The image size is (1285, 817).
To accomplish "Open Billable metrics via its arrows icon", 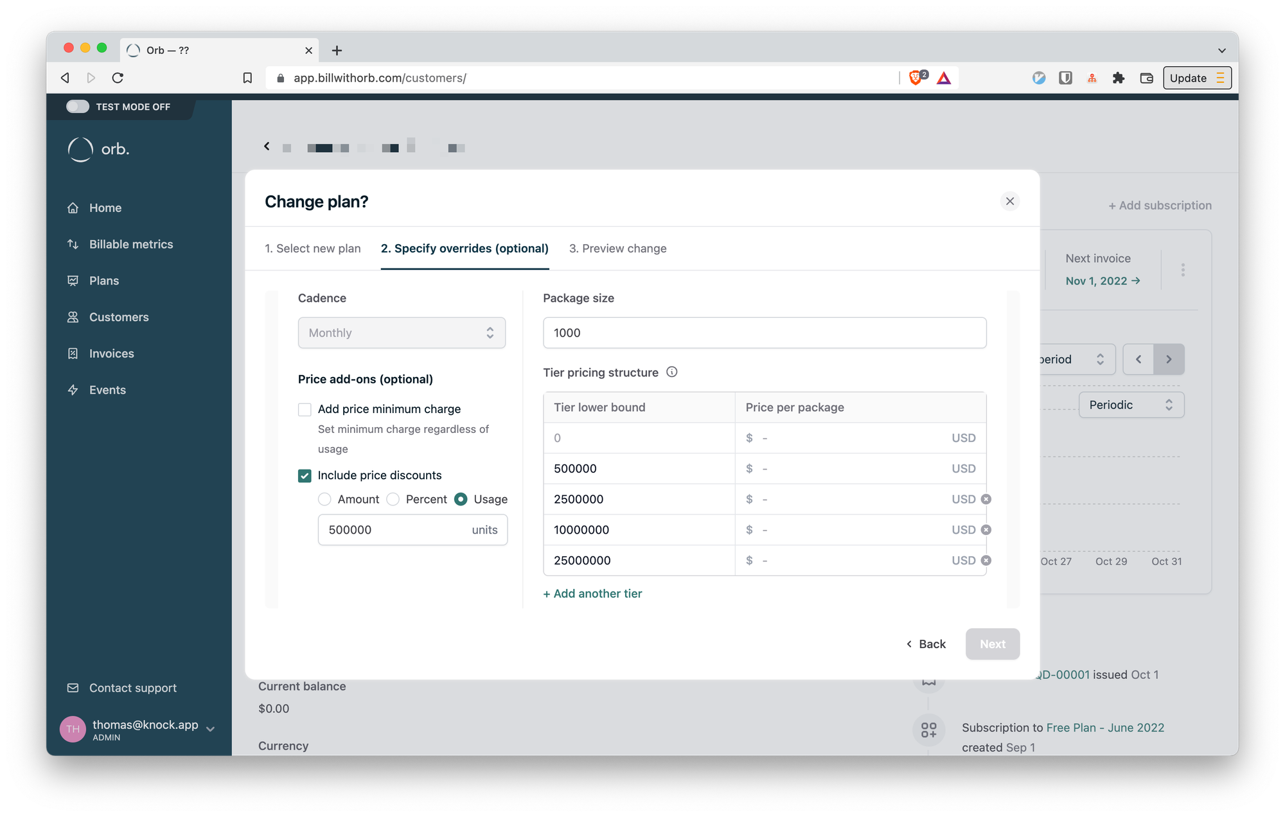I will [x=73, y=245].
